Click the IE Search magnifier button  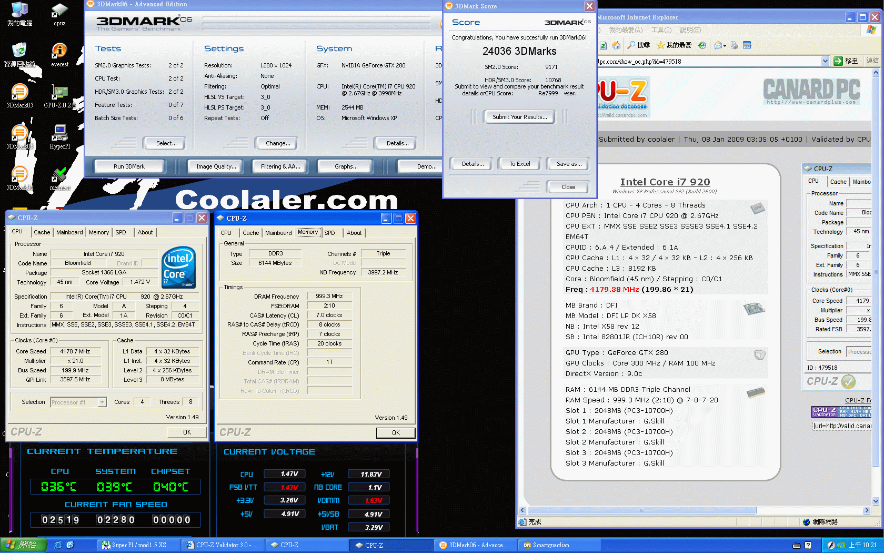pyautogui.click(x=638, y=45)
